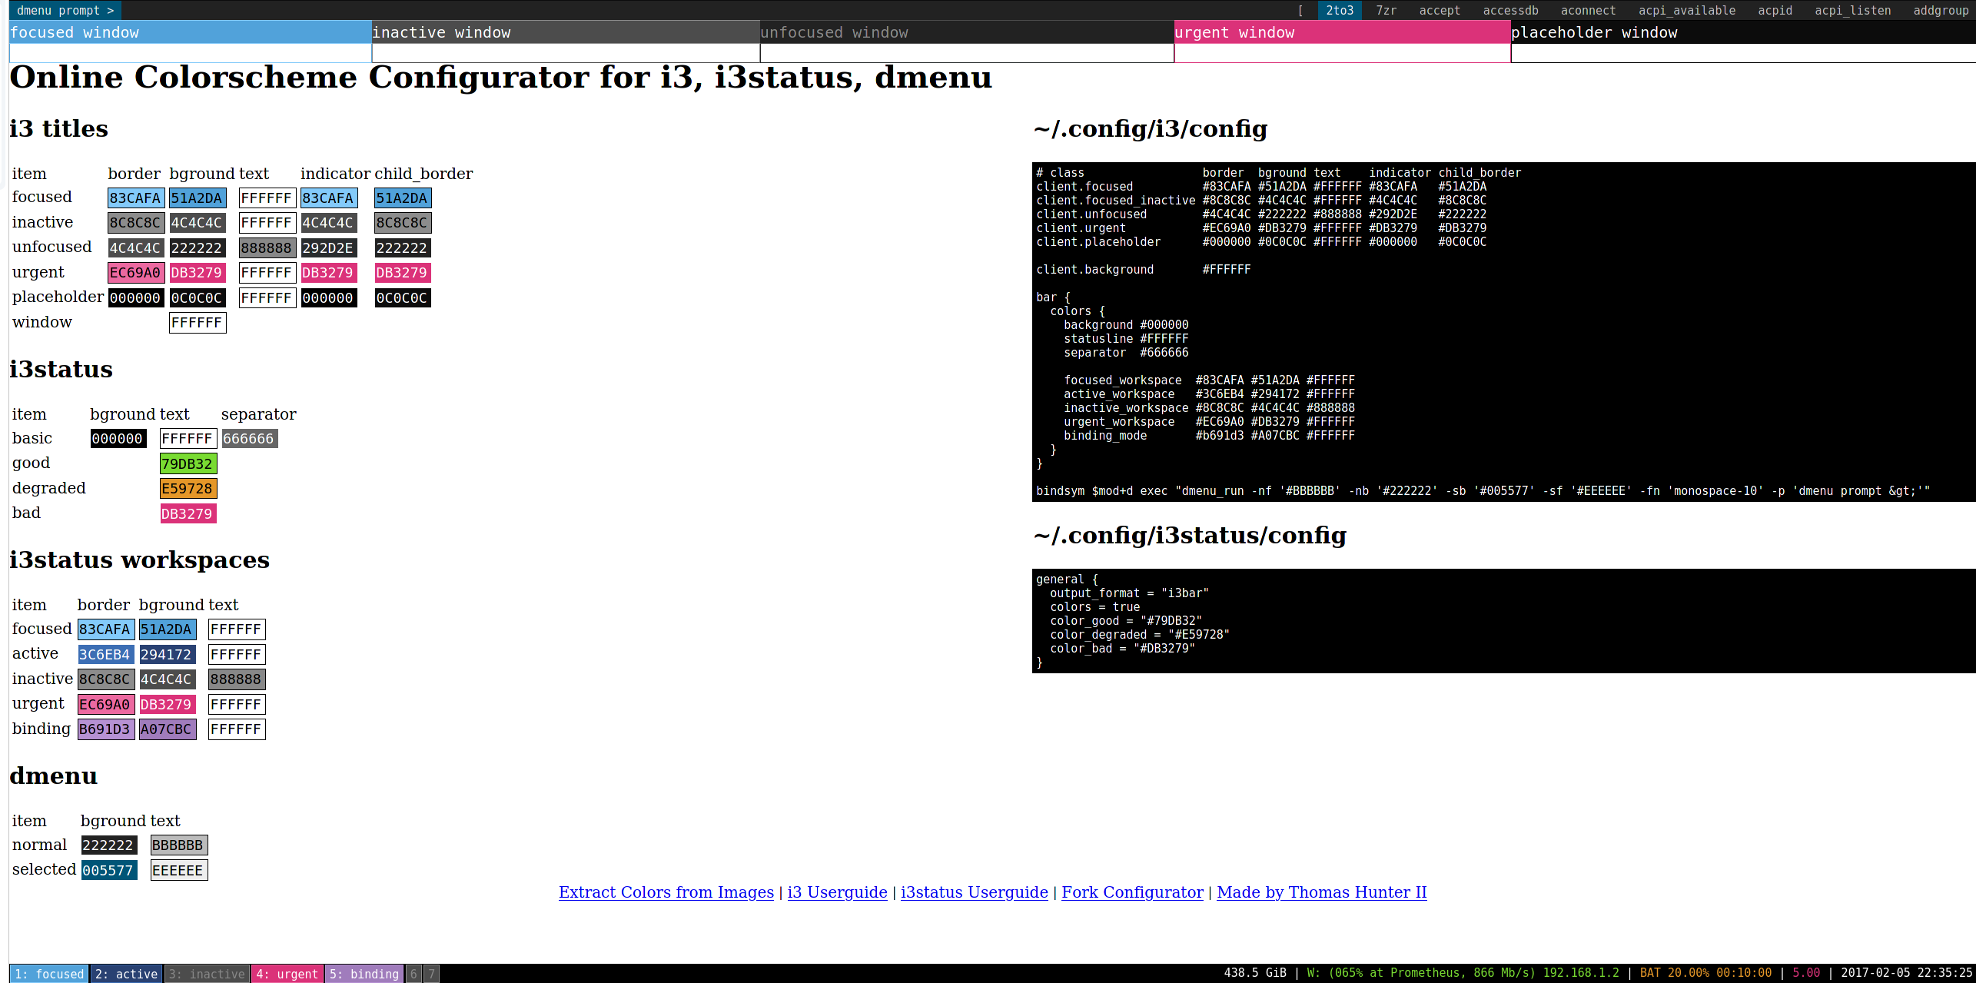Click the 'focused window' title bar
Image resolution: width=1976 pixels, height=983 pixels.
click(x=191, y=32)
